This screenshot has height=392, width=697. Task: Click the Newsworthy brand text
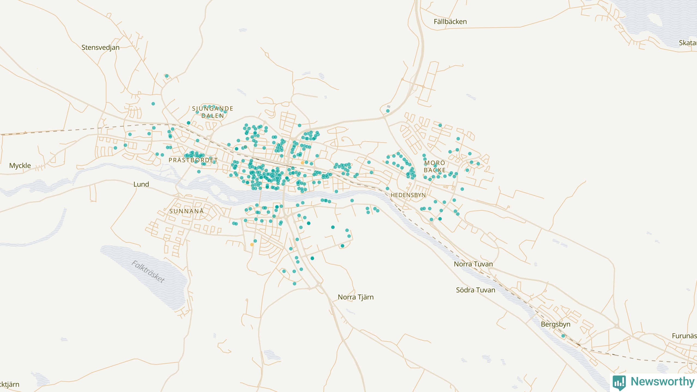tap(662, 382)
